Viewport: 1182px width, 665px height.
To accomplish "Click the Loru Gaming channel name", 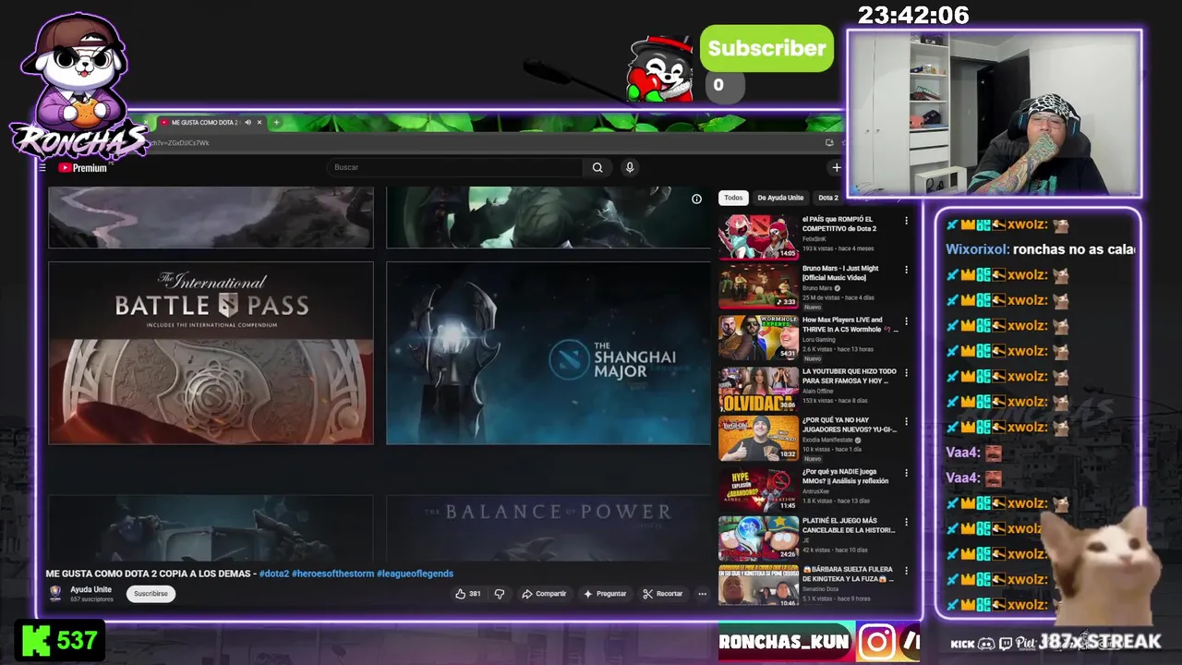I will (818, 340).
